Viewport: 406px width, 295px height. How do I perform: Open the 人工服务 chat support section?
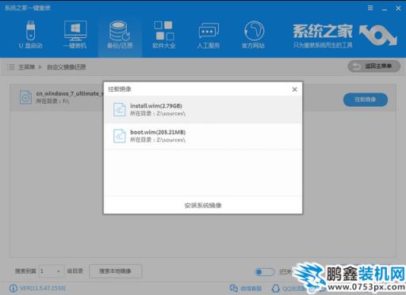[x=209, y=35]
